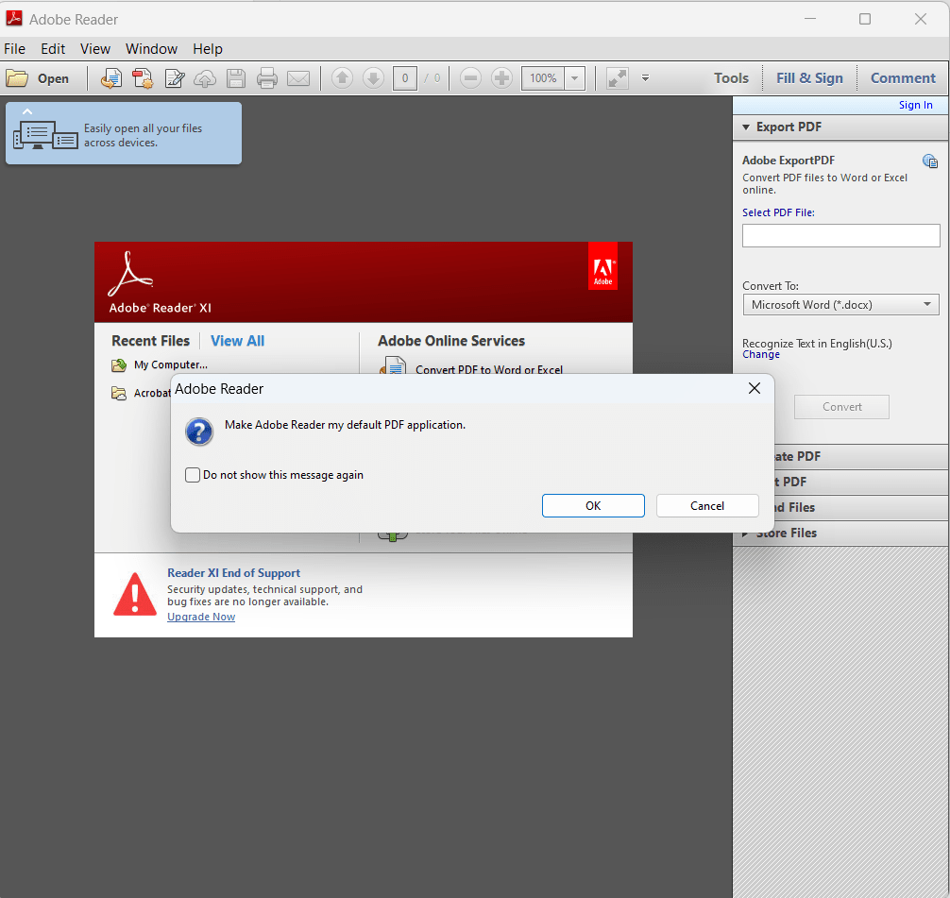Open the Help menu

coord(208,49)
